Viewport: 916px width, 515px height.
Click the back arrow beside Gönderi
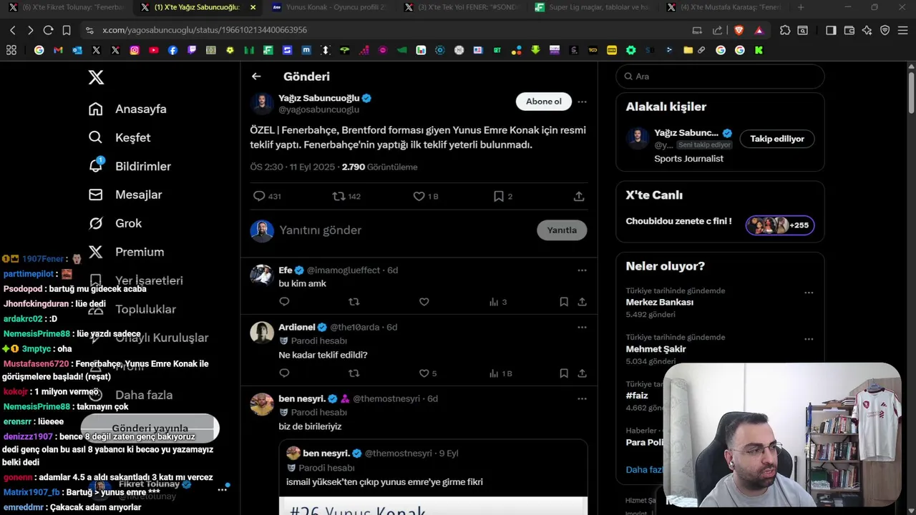(256, 77)
